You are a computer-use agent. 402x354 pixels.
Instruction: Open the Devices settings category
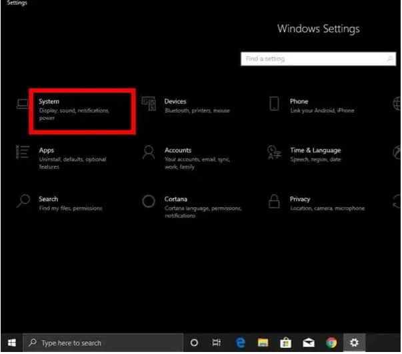[x=175, y=101]
